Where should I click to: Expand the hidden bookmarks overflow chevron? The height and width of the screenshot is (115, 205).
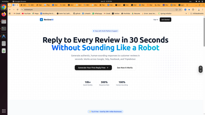(x=186, y=14)
